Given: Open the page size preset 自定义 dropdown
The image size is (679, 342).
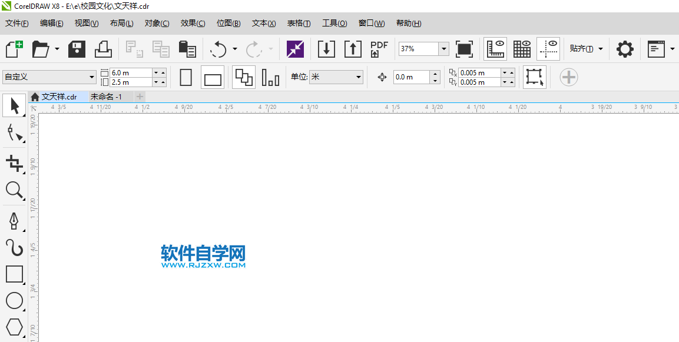Looking at the screenshot, I should (x=92, y=77).
